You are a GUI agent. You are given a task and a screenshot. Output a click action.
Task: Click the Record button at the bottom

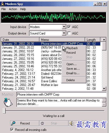(25, 123)
